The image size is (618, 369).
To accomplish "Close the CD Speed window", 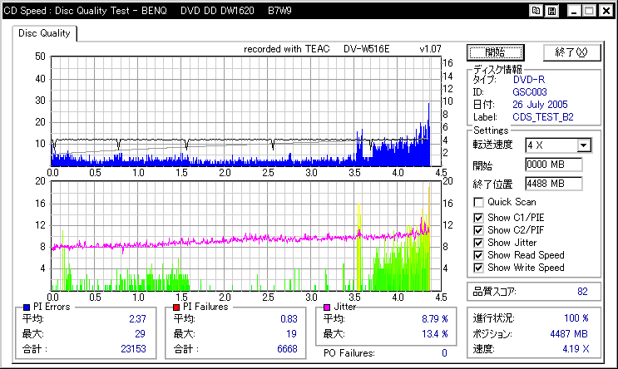I will (606, 11).
